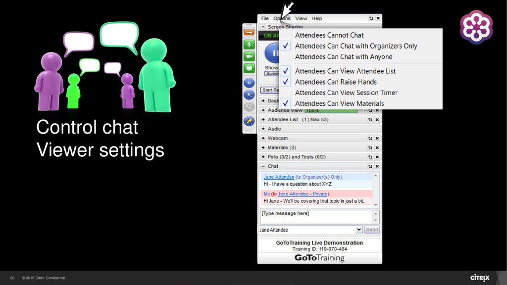Toggle the green webcam camera button
Screen dimensions: 507x285
click(x=249, y=56)
